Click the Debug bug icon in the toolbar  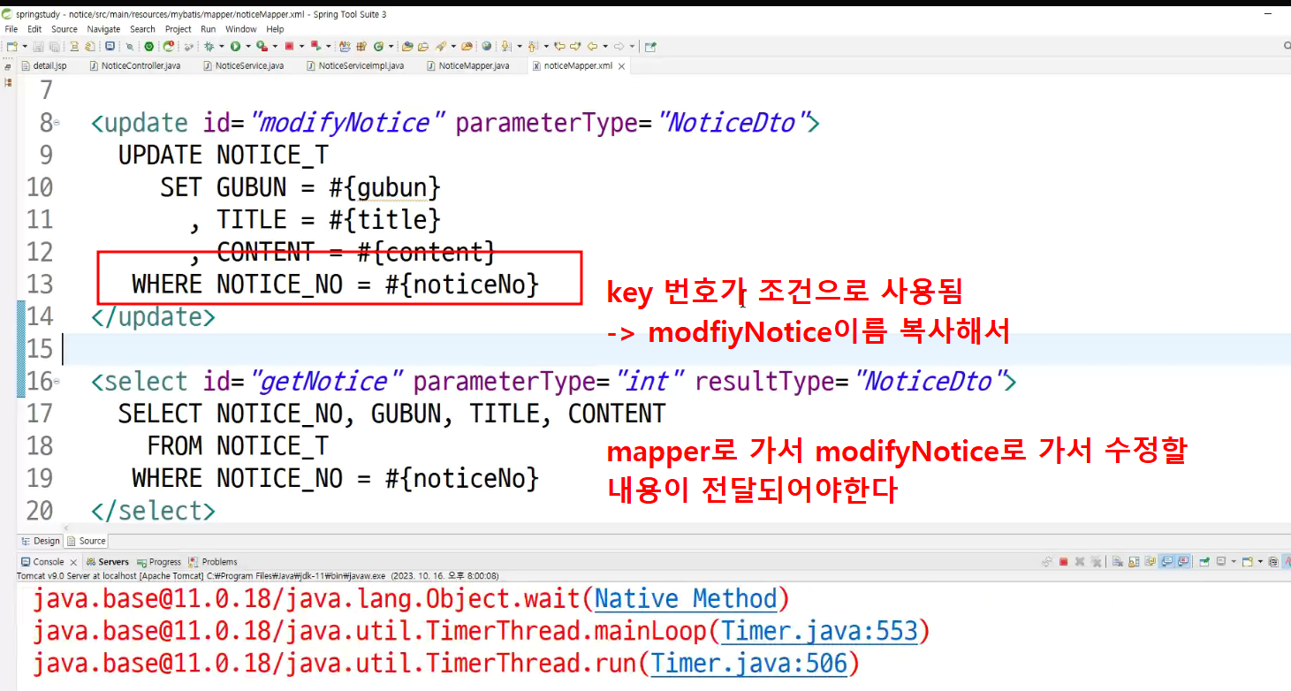(x=209, y=46)
